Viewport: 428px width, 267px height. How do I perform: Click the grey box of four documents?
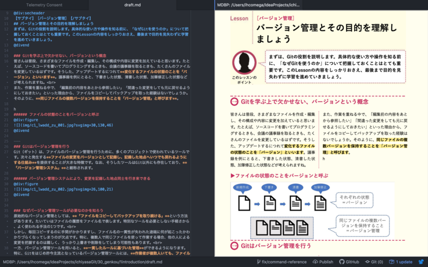[x=282, y=228]
